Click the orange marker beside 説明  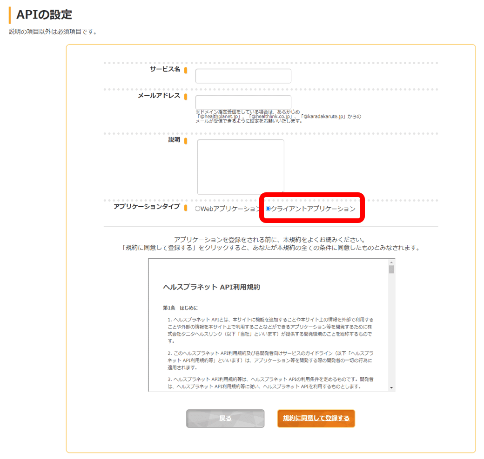click(186, 141)
